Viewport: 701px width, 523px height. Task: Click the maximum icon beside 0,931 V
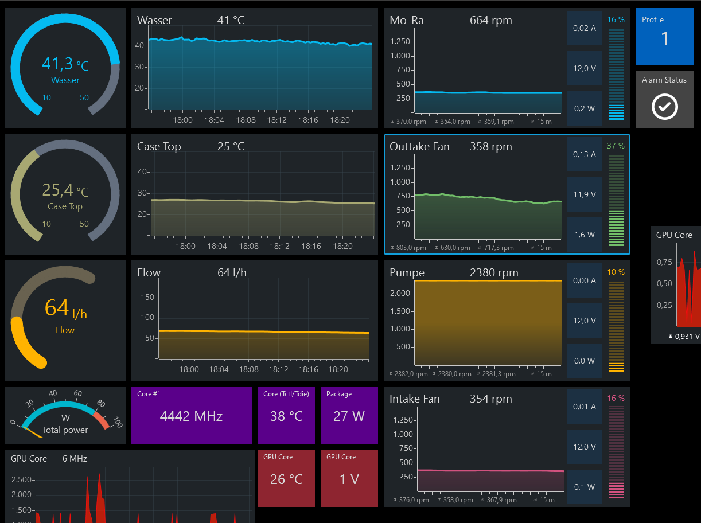pyautogui.click(x=671, y=337)
